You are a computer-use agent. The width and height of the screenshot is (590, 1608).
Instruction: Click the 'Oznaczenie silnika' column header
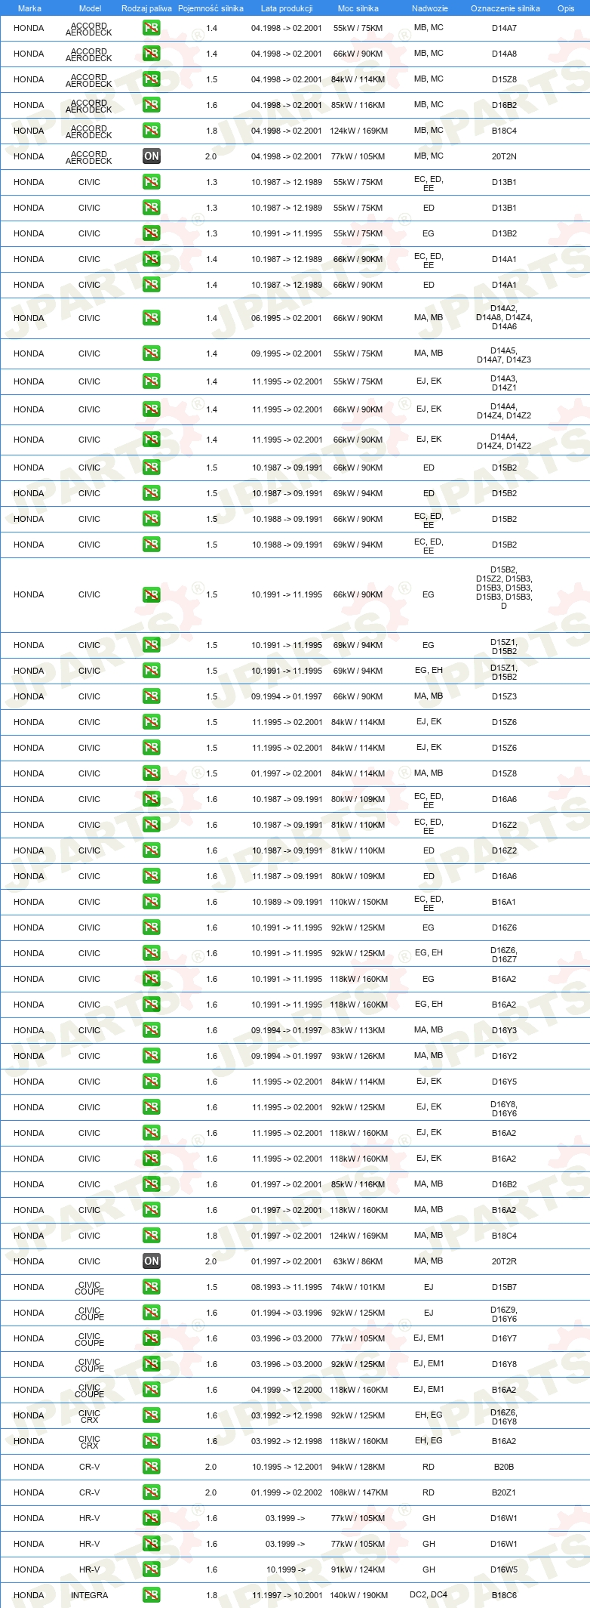click(x=505, y=8)
